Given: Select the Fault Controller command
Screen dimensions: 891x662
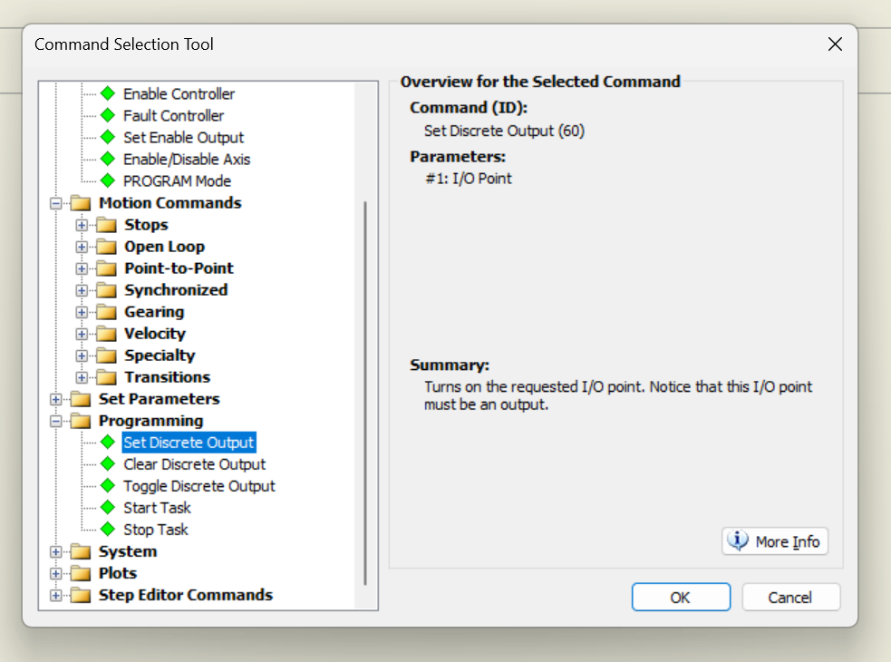Looking at the screenshot, I should [x=174, y=115].
